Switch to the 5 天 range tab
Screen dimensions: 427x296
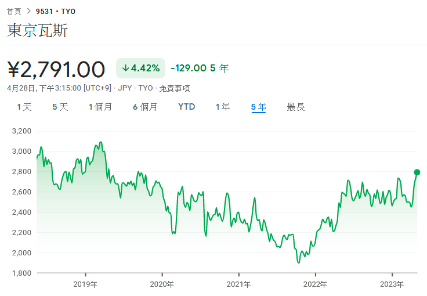60,107
